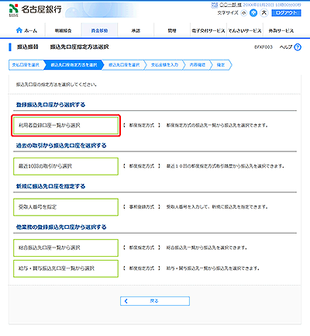Click the ログアウト logout button
This screenshot has width=310, height=336.
coord(286,13)
